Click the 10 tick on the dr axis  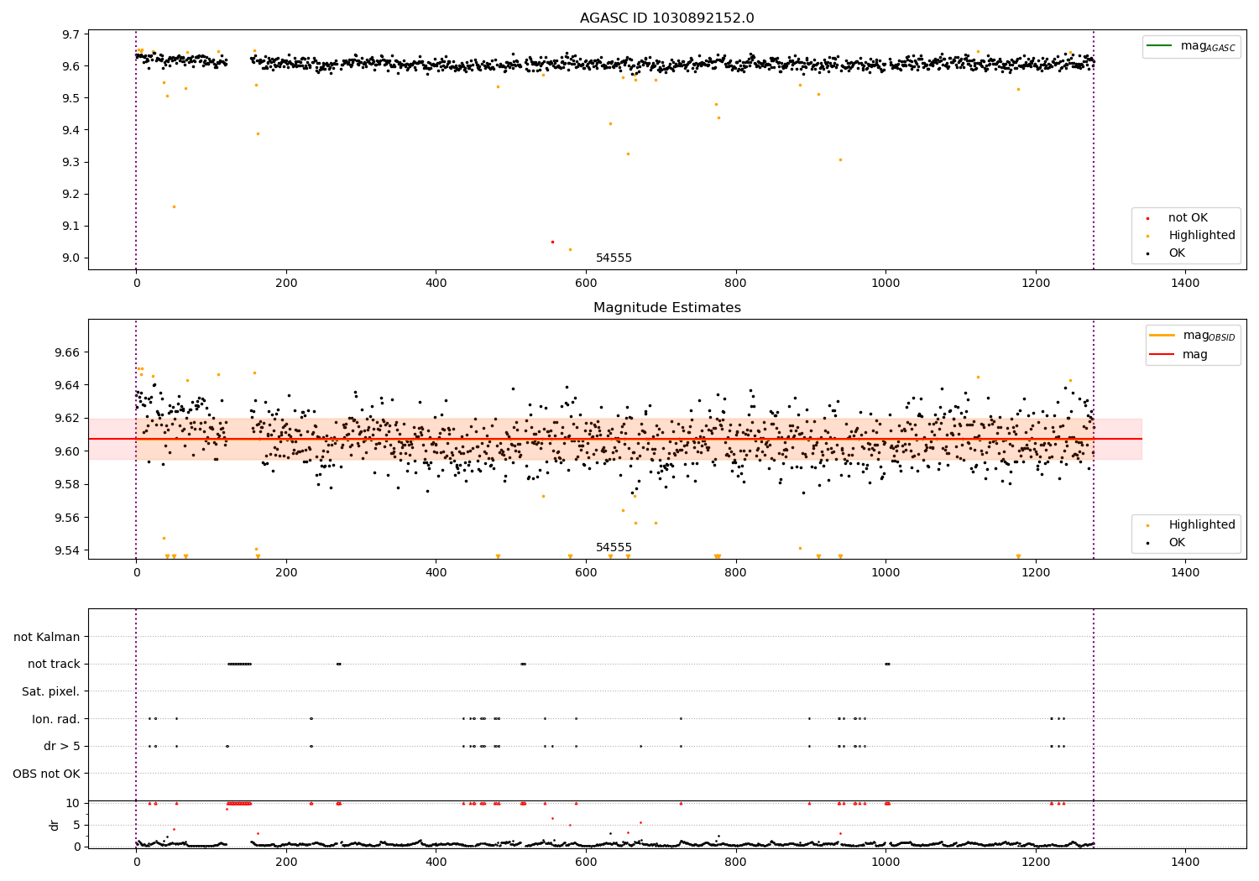74,803
